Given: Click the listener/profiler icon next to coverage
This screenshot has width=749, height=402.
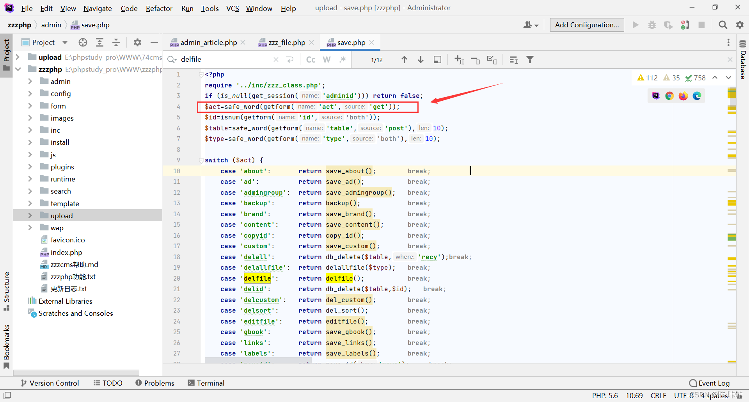Looking at the screenshot, I should (685, 25).
